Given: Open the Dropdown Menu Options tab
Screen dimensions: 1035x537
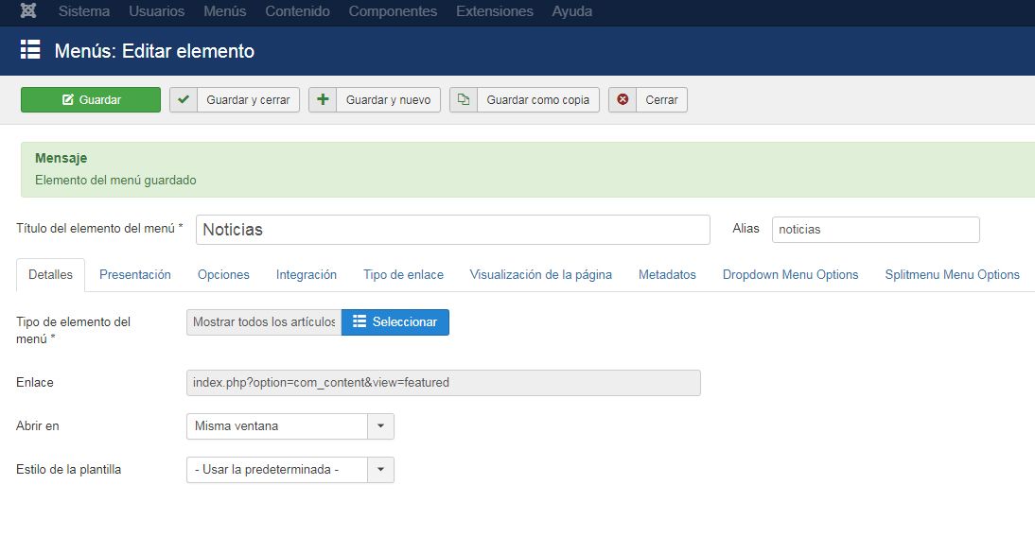Looking at the screenshot, I should coord(790,274).
